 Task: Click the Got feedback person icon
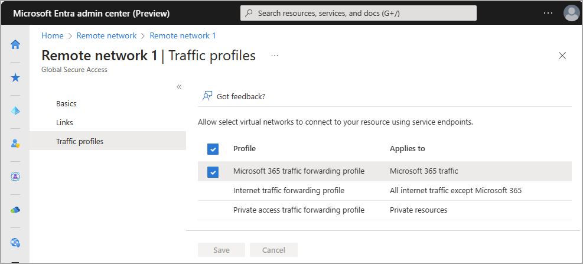207,96
